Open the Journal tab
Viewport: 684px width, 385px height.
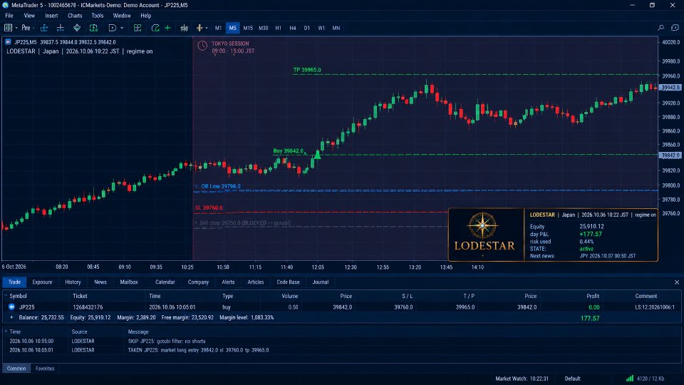[x=320, y=282]
